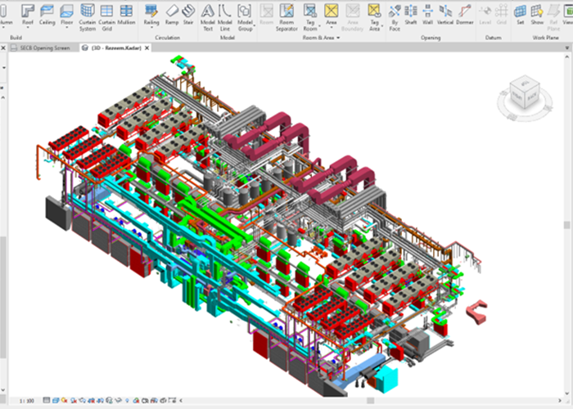Screen dimensions: 573x409
Task: Select the Floor tool
Action: coord(67,15)
